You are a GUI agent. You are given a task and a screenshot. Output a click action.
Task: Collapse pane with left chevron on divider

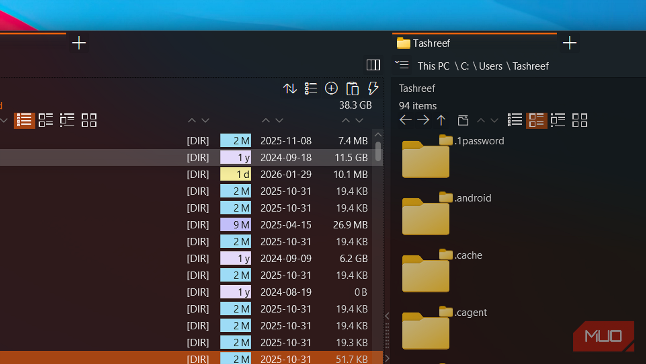pos(387,316)
